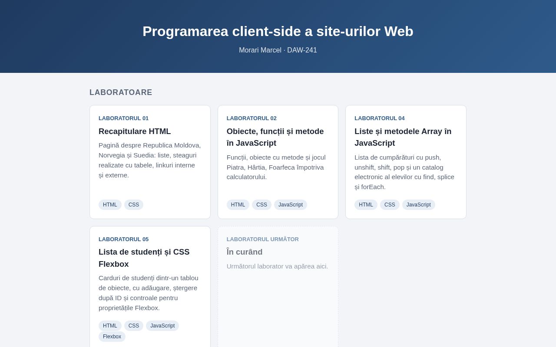
Task: Select the JavaScript tag in Laboratorul 02 card
Action: click(x=291, y=205)
